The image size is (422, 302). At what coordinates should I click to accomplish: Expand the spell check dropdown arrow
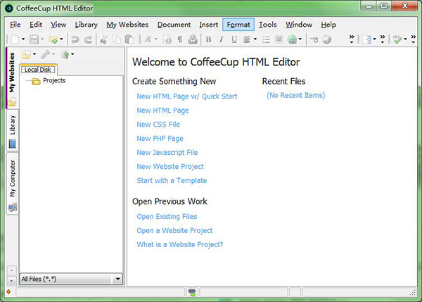[x=405, y=39]
